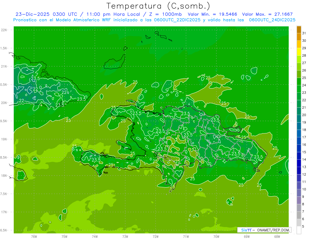Click the yellow swatch between 28 and 29
The height and width of the screenshot is (240, 311).
299,52
